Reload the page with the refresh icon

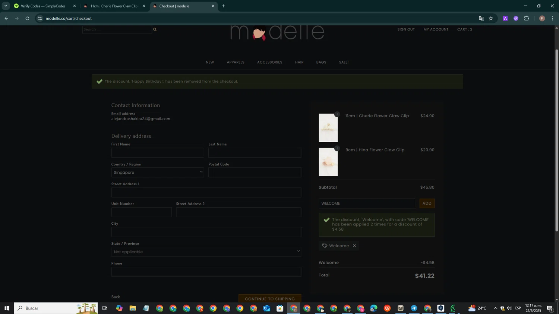point(27,18)
